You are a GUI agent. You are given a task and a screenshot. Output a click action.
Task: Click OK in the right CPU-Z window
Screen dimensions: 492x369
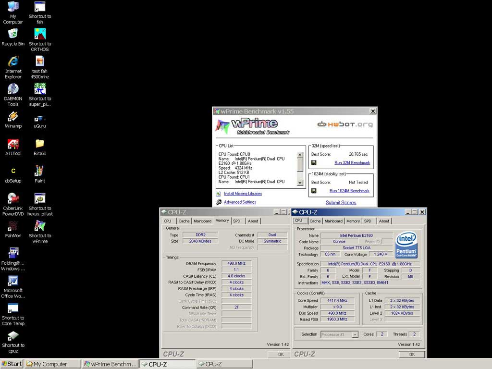(x=412, y=354)
